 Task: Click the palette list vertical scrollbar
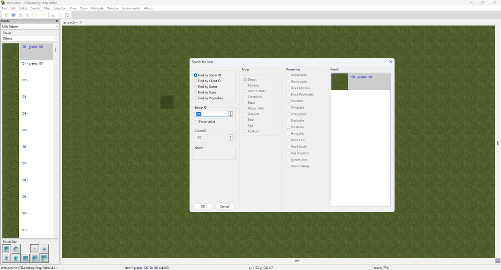[x=55, y=50]
